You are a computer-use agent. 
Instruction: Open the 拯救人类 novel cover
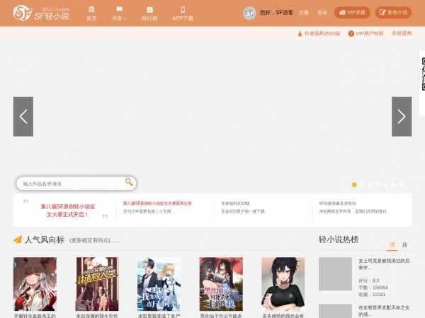tap(97, 284)
